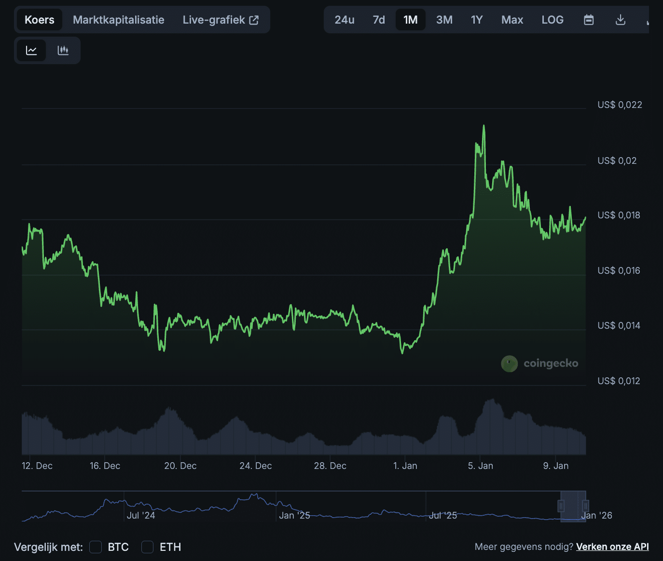Open the Verken onze API link
663x561 pixels.
click(612, 547)
